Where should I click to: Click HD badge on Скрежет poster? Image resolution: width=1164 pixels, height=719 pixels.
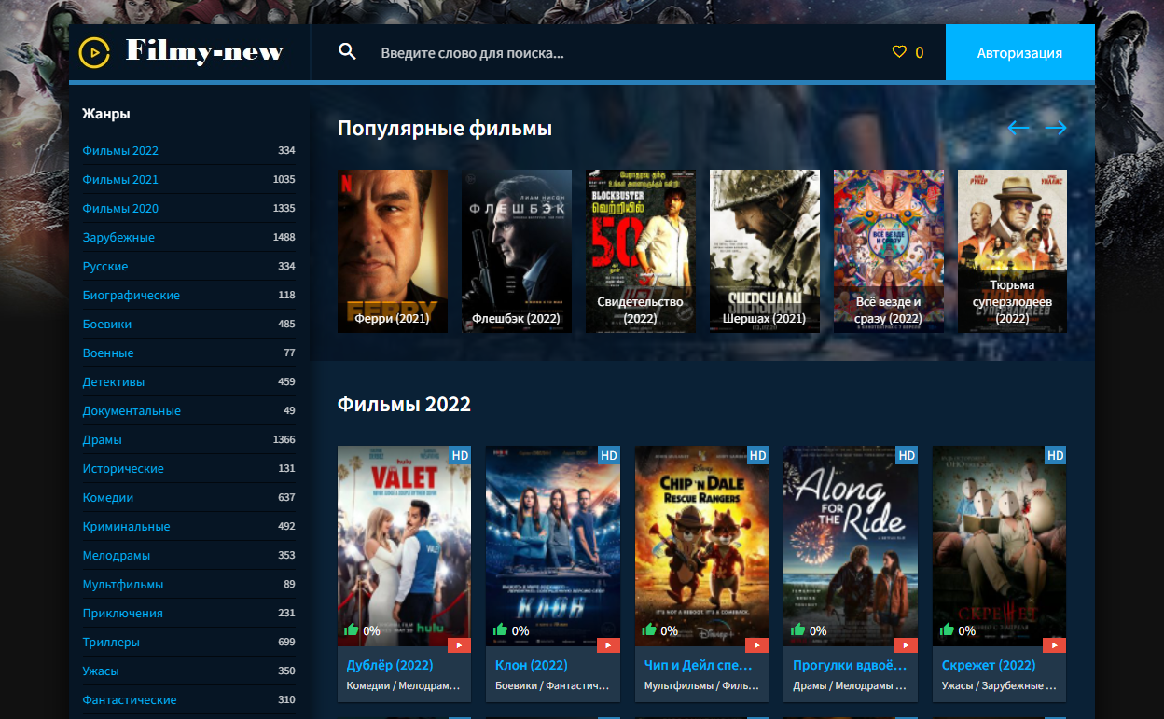tap(1056, 455)
